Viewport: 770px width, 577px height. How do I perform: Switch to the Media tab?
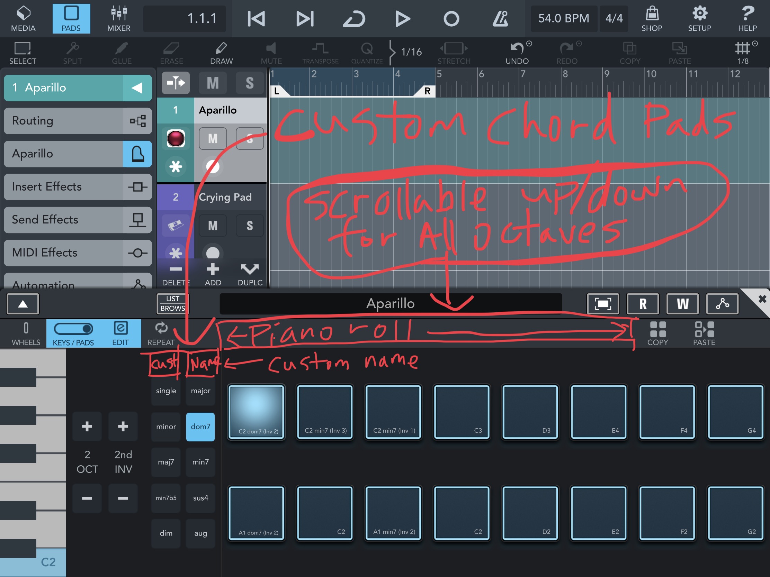click(x=23, y=19)
